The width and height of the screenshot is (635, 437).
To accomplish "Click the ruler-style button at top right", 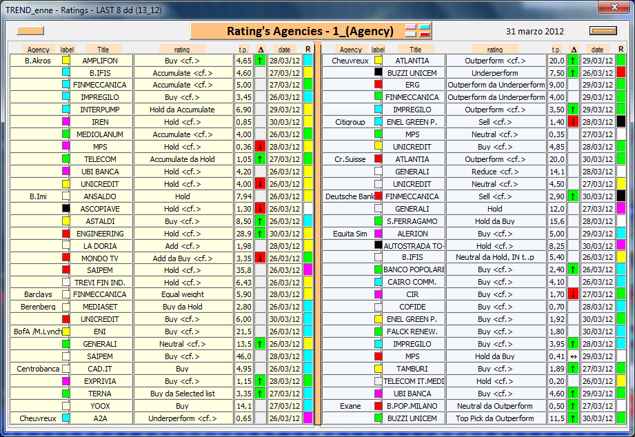I will click(603, 31).
